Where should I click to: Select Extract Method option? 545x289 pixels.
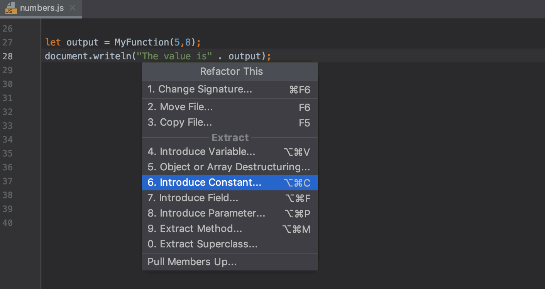(230, 229)
